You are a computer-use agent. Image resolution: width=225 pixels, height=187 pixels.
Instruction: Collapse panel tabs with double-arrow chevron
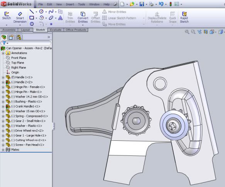49,37
